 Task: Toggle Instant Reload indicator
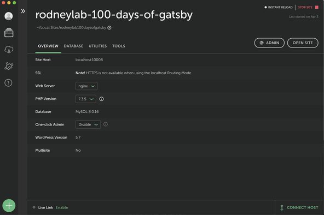265,7
